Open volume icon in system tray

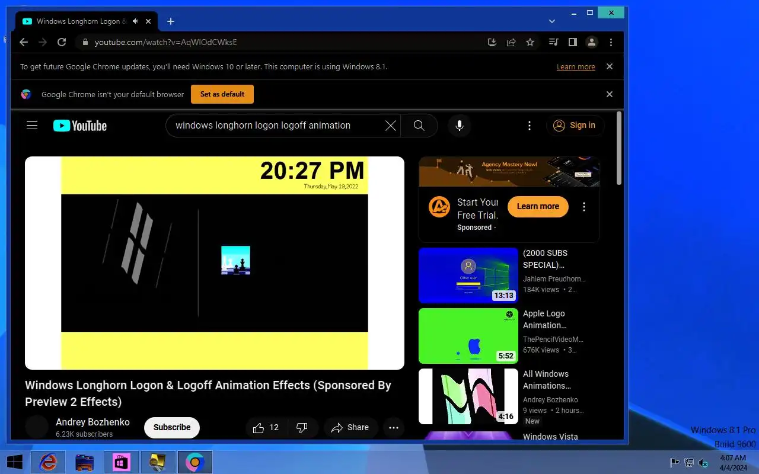[x=703, y=463]
